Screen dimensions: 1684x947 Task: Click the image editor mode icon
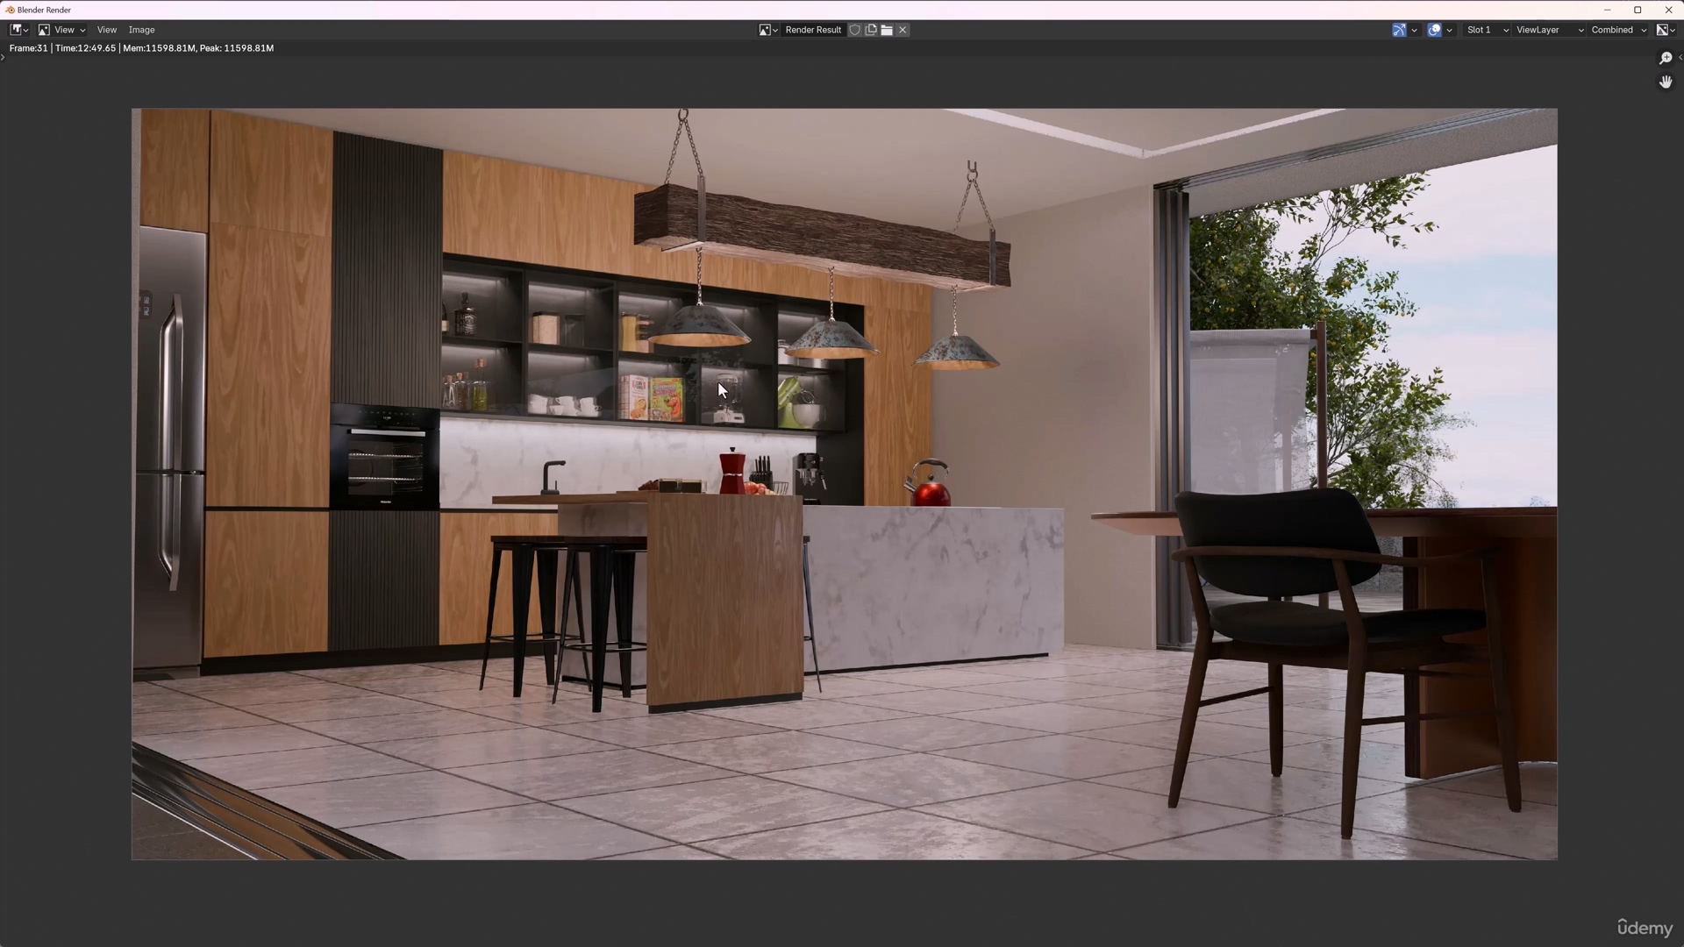pos(44,30)
